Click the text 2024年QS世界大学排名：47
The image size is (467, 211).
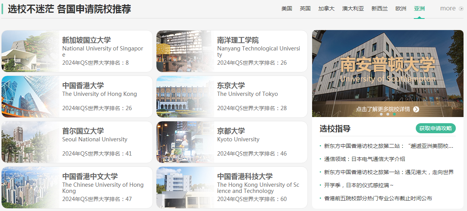pyautogui.click(x=97, y=199)
